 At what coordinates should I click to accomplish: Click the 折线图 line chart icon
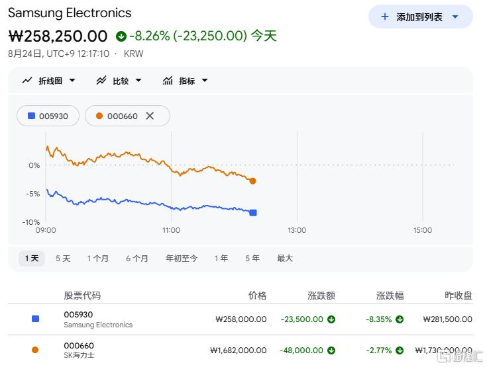tap(27, 81)
